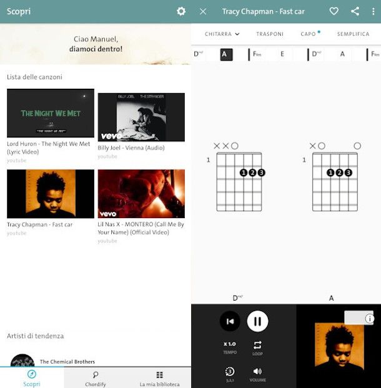This screenshot has width=381, height=388.
Task: Share the song via share icon
Action: pos(355,11)
